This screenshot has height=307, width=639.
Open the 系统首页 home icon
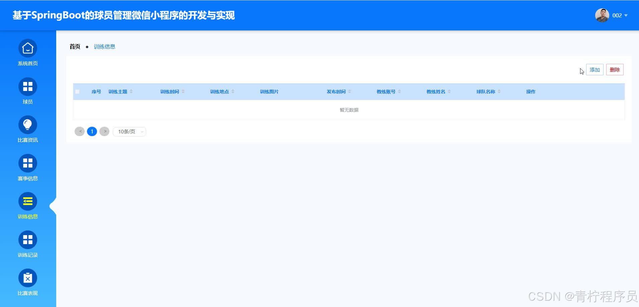point(28,48)
